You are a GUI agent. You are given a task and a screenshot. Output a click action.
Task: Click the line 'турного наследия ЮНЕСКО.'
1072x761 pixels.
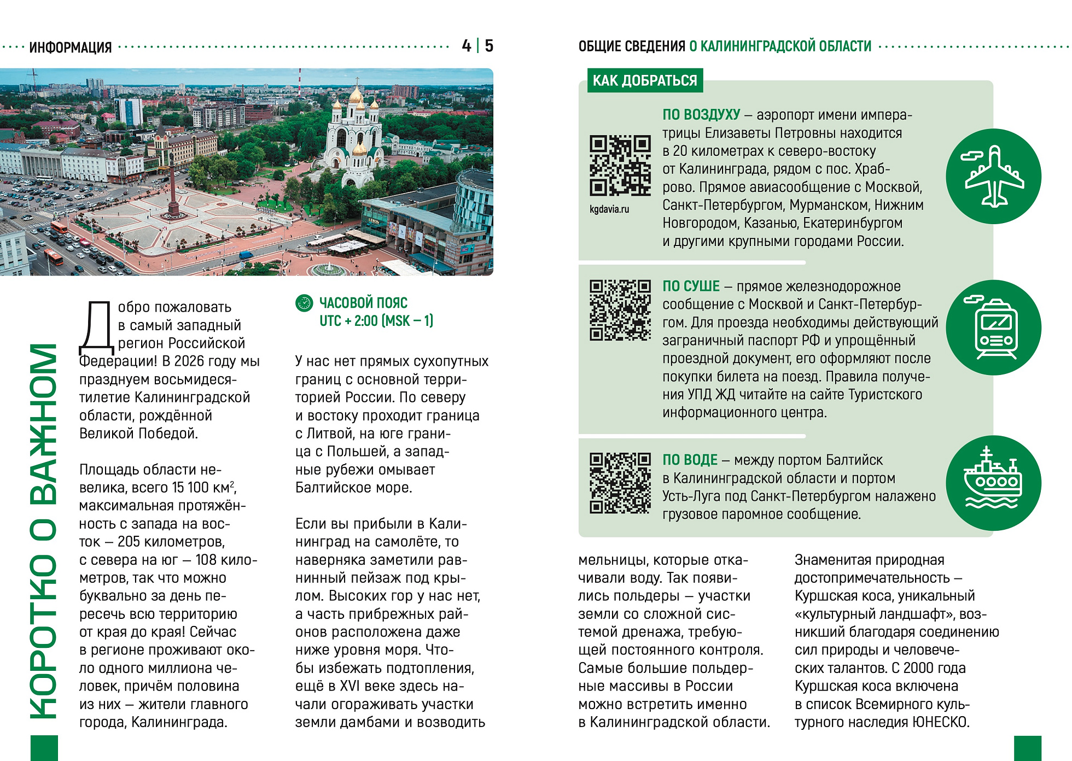tap(882, 722)
